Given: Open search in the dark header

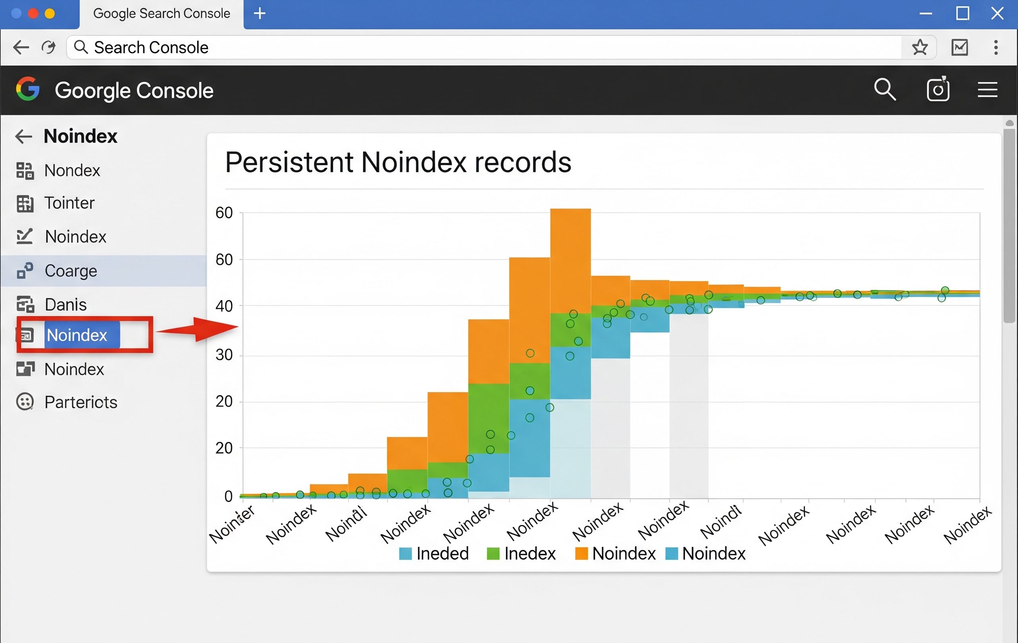Looking at the screenshot, I should 885,89.
